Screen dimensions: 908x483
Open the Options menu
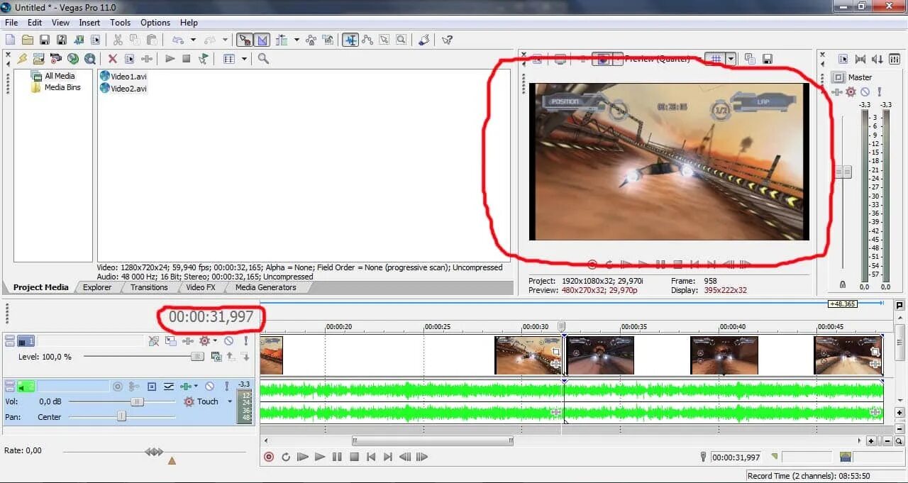pos(155,23)
